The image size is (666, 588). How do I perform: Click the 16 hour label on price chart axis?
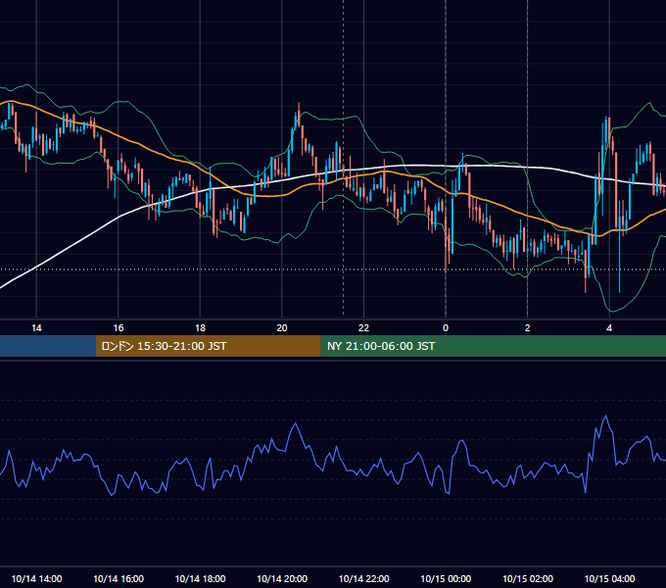pos(119,328)
